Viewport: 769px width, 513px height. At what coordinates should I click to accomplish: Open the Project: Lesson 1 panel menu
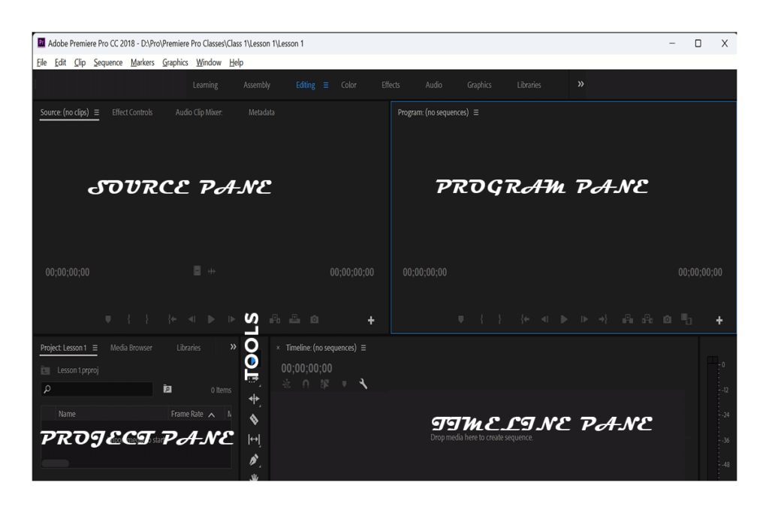pos(96,348)
